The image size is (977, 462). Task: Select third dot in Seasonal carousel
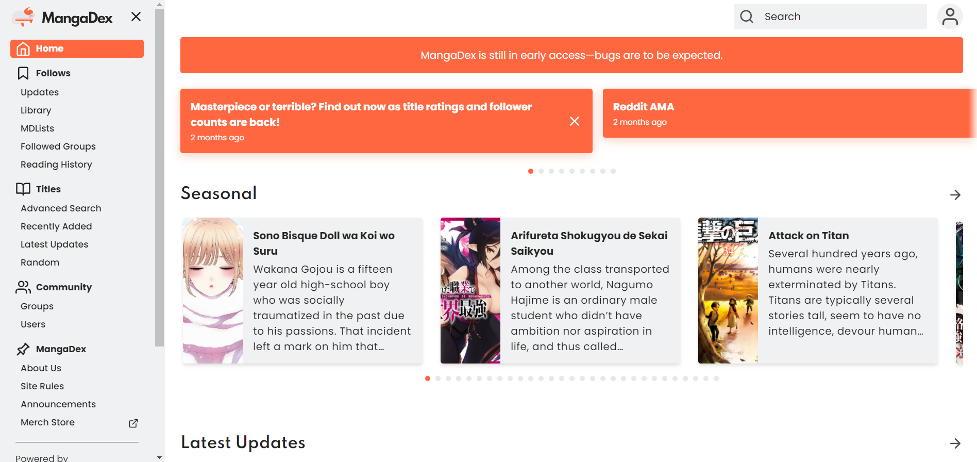[x=448, y=378]
